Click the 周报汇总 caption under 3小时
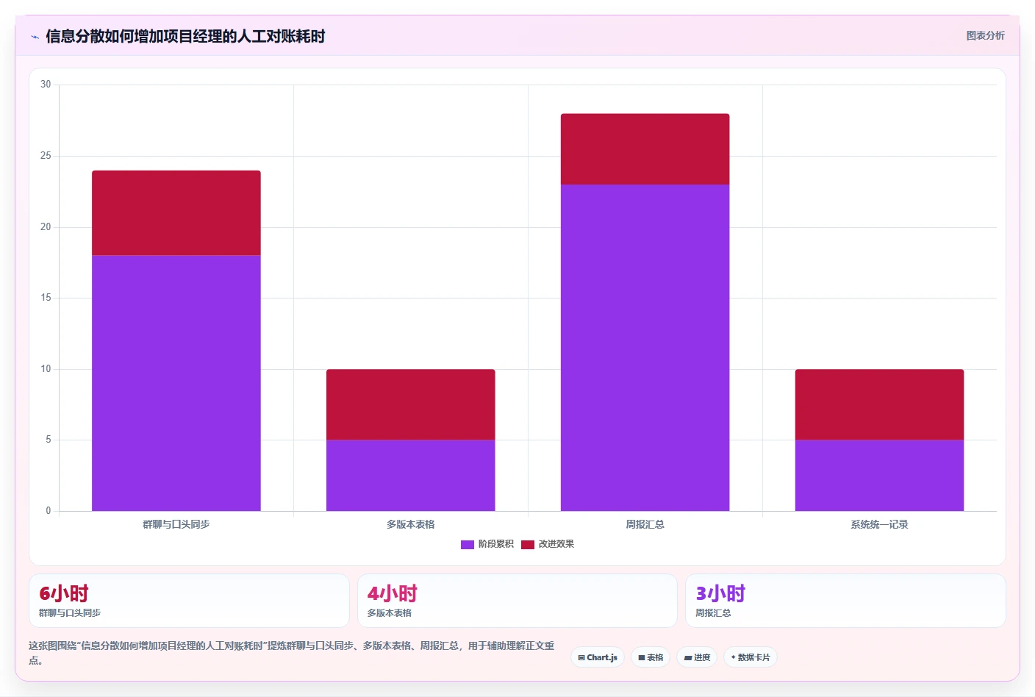 pos(713,613)
